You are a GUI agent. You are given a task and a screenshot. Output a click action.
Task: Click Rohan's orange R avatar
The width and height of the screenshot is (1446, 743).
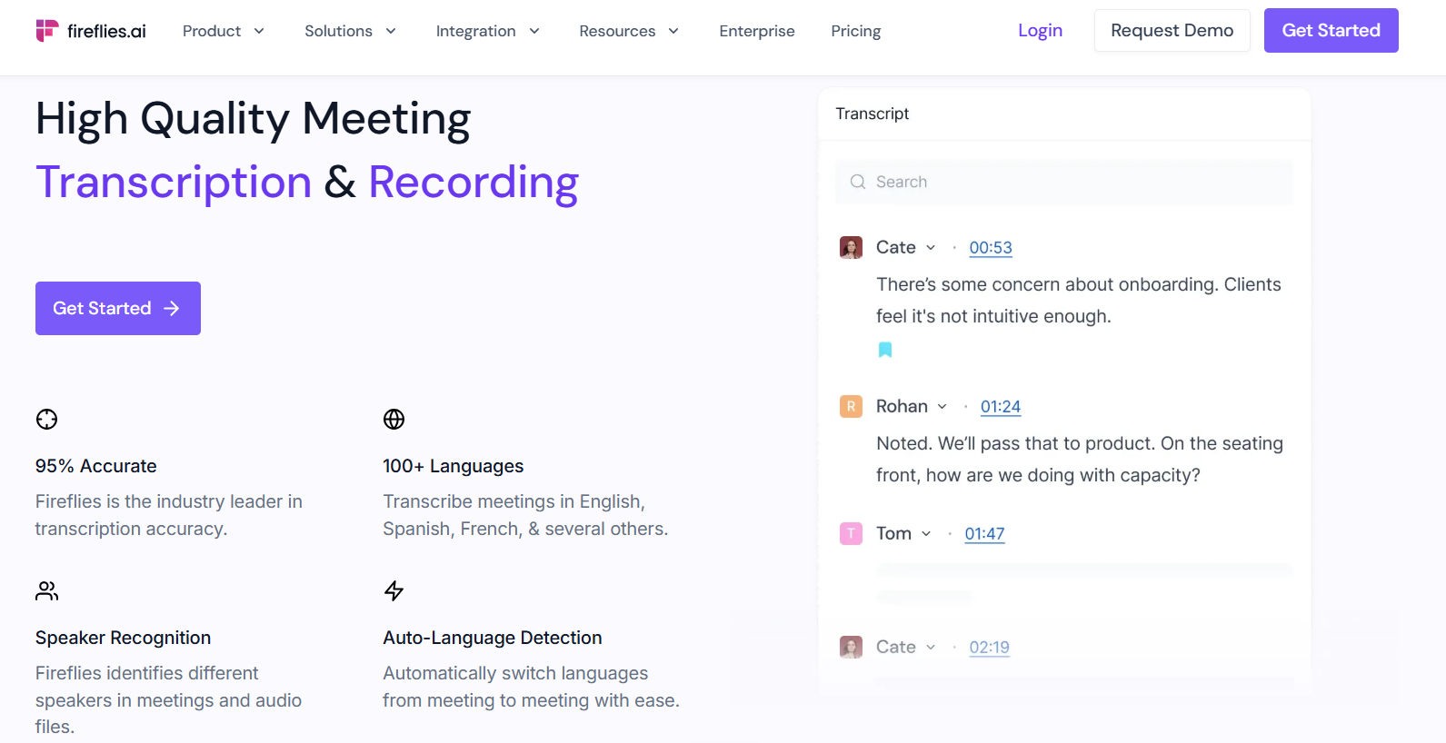pos(851,406)
